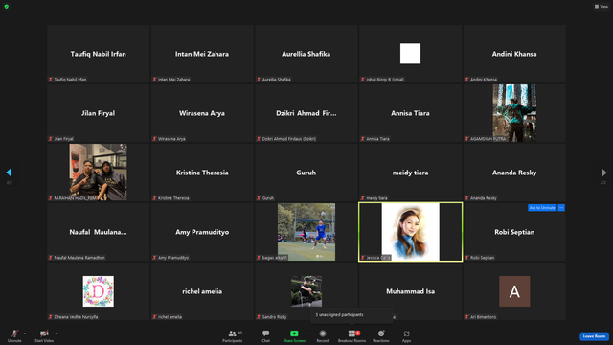The image size is (613, 345).
Task: Select Ari Bimantoro's A avatar tile
Action: 514,291
